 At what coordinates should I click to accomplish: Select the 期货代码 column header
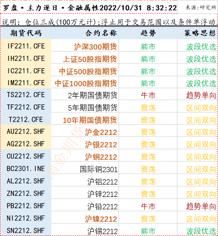[x=26, y=33]
